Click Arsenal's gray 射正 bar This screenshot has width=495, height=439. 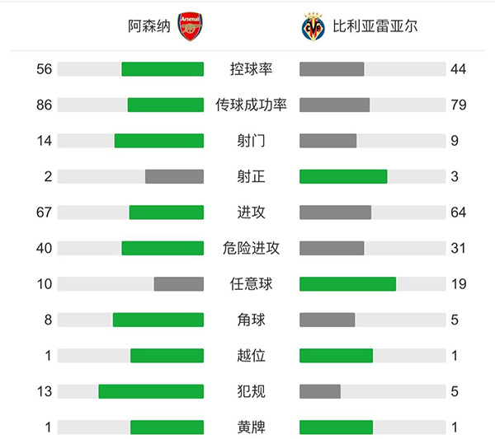tap(174, 176)
